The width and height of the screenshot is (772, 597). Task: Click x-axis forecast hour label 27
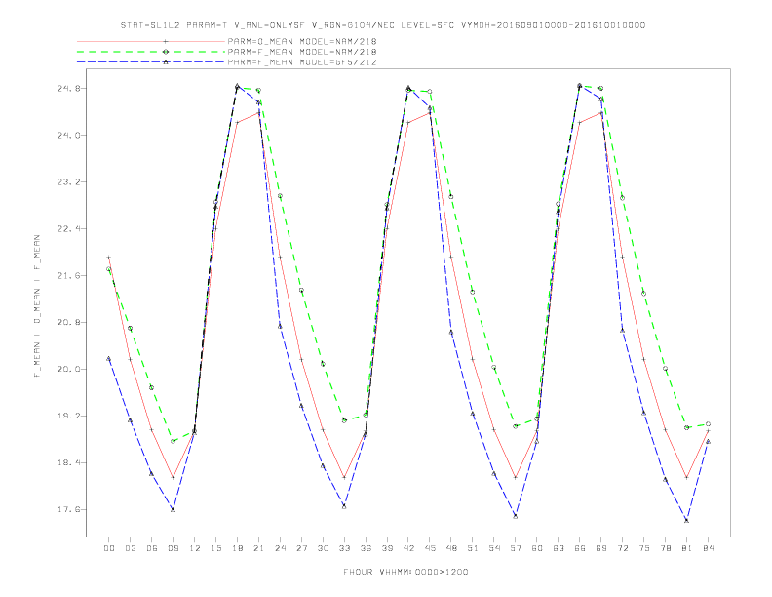tap(302, 548)
